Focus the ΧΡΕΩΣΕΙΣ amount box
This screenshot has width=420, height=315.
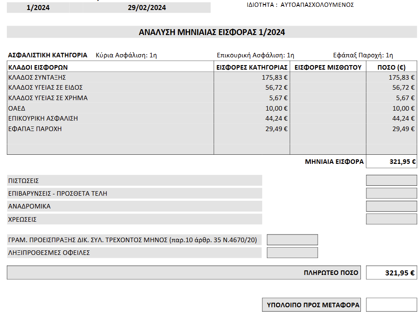tap(391, 219)
